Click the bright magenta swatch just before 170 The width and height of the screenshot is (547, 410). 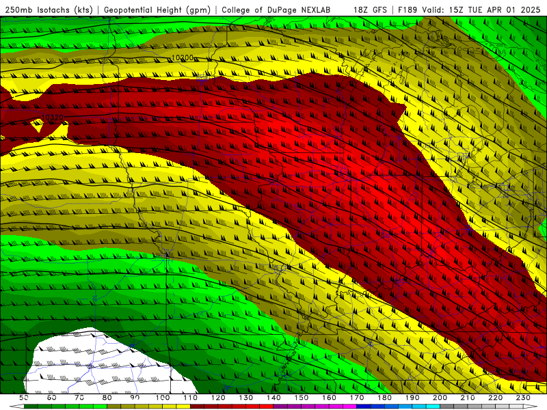[350, 407]
